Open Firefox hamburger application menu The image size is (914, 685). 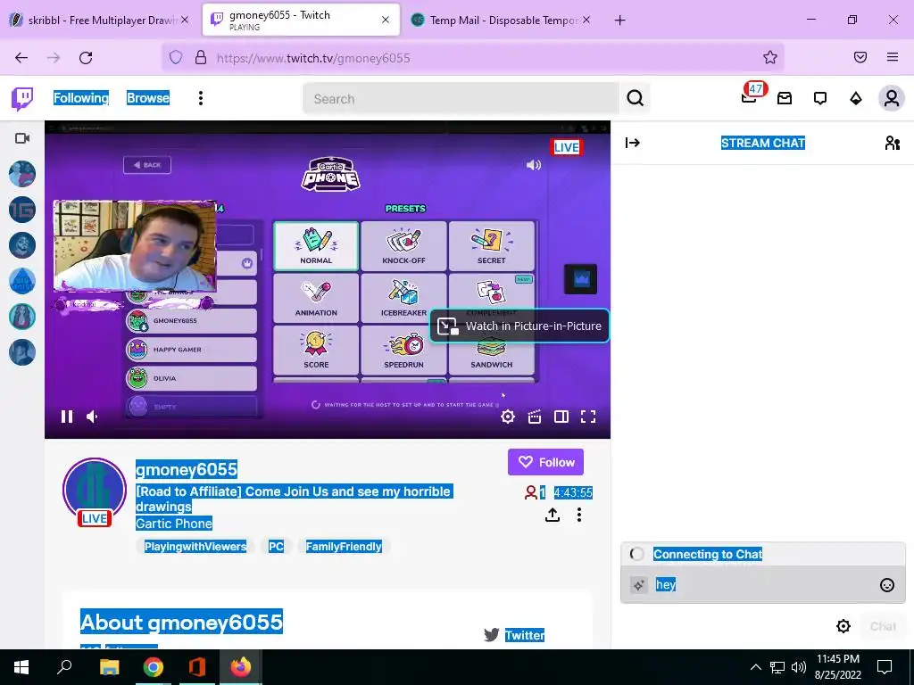click(893, 57)
